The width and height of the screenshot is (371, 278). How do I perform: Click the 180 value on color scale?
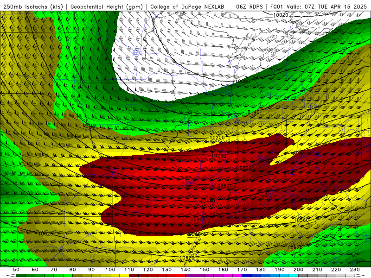point(261,270)
